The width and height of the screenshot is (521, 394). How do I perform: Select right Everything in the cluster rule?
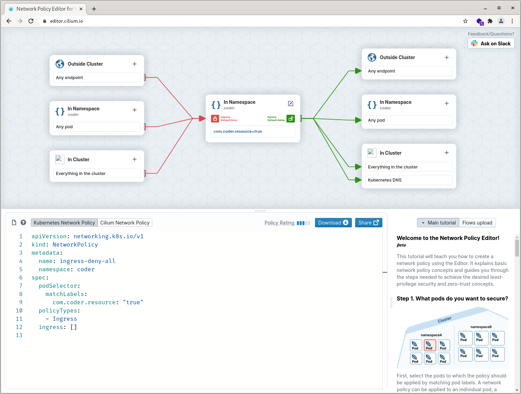(409, 167)
